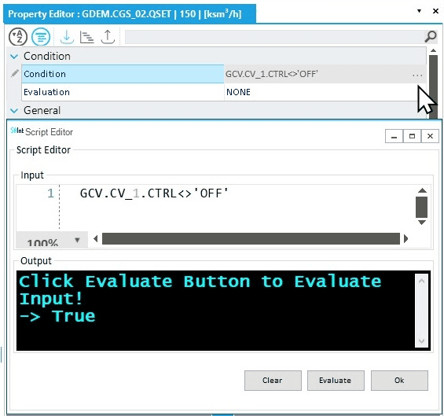Screen dimensions: 444x416
Task: Click the output scroll up arrow
Action: click(x=421, y=281)
